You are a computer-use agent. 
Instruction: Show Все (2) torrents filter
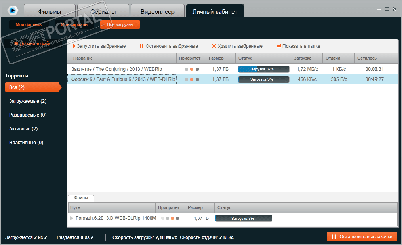coord(33,87)
